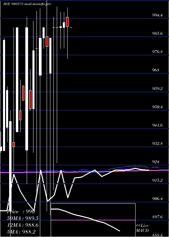Image resolution: width=169 pixels, height=237 pixels.
Task: Click the last red candlestick near 994.4
Action: (x=67, y=22)
